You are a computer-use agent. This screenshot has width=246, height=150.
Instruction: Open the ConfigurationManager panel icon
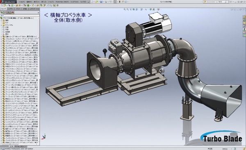pos(9,13)
